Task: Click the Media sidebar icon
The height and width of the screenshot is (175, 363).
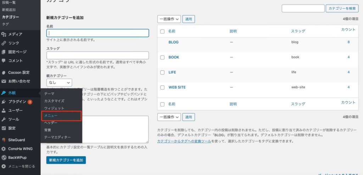Action: click(4, 34)
